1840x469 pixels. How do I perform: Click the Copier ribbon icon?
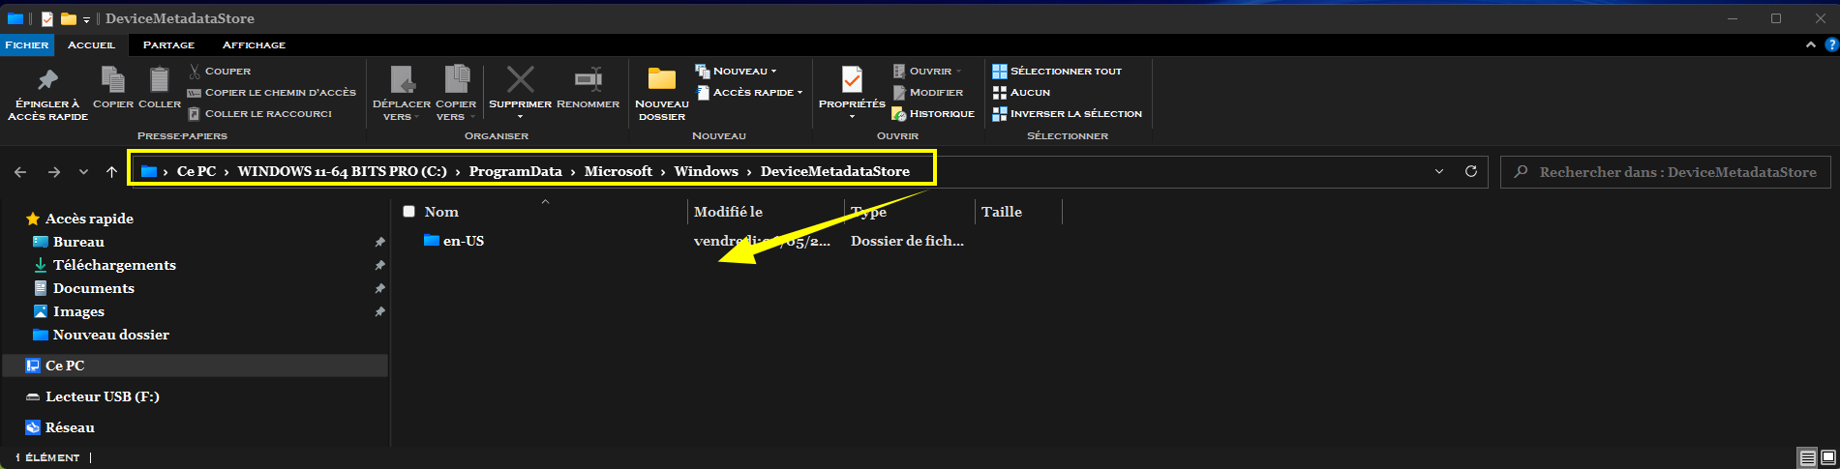point(113,79)
